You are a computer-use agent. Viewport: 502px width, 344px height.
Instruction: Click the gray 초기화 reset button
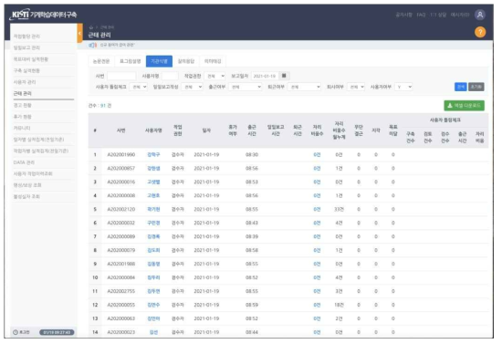pyautogui.click(x=476, y=87)
